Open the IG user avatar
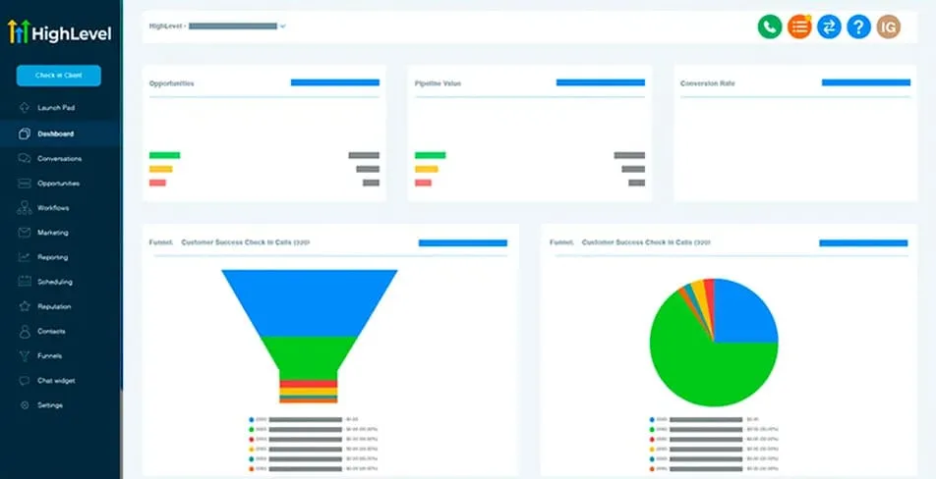 click(x=889, y=27)
